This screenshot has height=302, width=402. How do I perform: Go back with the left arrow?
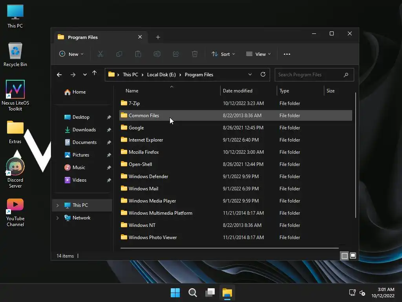click(x=59, y=75)
